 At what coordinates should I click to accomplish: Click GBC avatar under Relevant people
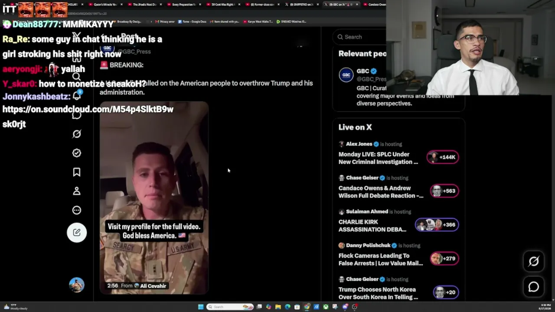point(346,75)
